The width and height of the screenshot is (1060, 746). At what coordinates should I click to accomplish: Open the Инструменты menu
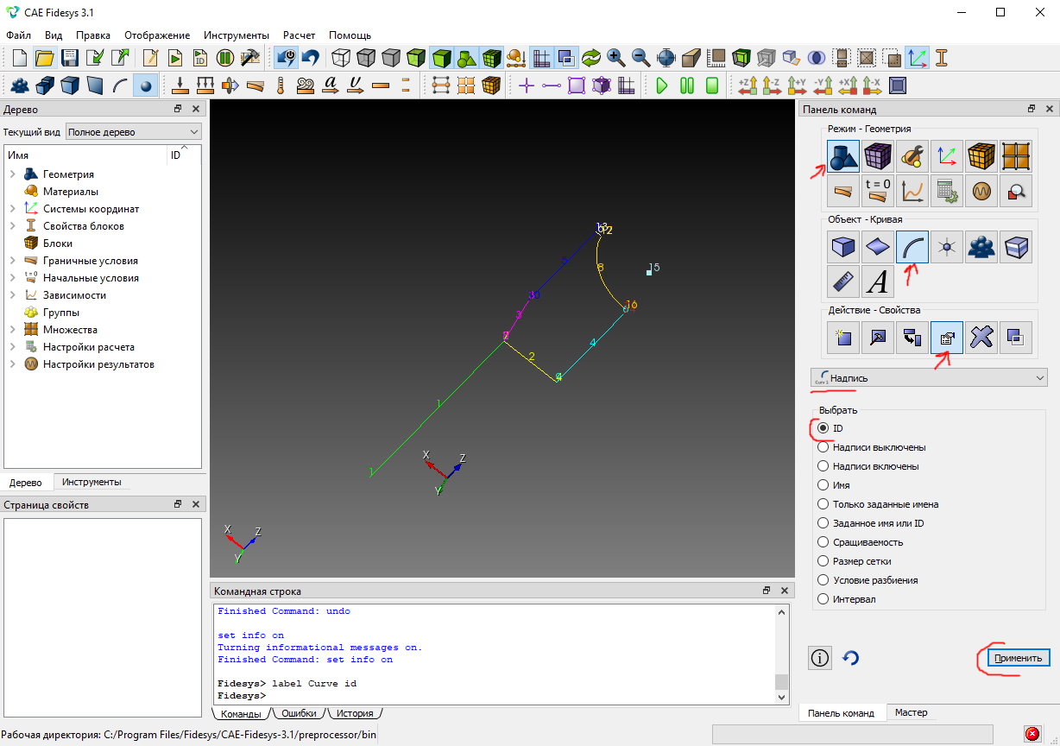tap(237, 35)
